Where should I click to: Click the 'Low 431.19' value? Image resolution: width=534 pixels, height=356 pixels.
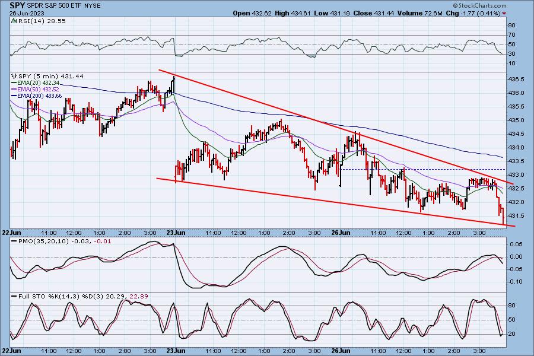332,13
